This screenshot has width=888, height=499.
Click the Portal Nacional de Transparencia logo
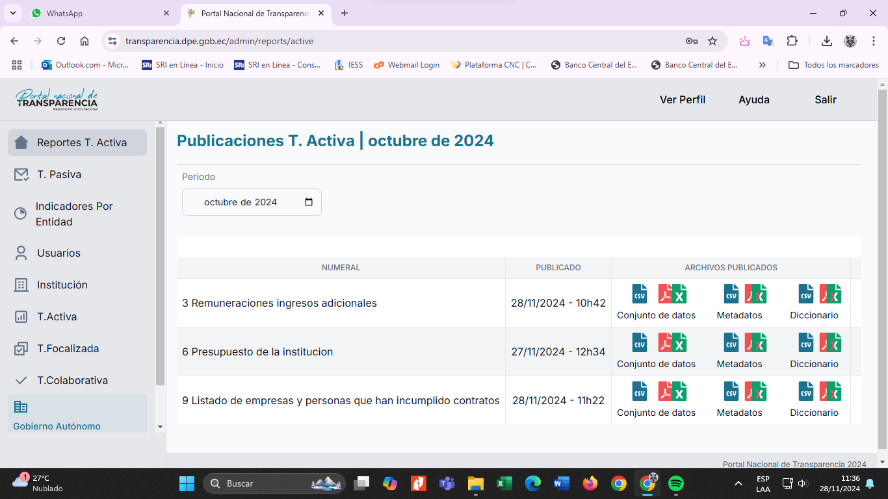(57, 99)
